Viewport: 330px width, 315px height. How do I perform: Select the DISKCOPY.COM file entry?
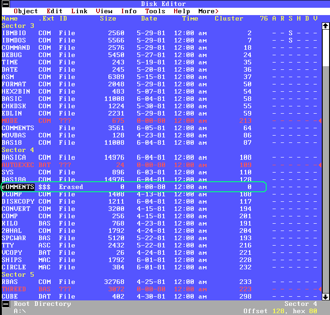(x=18, y=201)
